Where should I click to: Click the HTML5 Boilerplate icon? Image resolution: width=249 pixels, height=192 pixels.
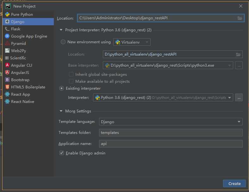(x=7, y=87)
